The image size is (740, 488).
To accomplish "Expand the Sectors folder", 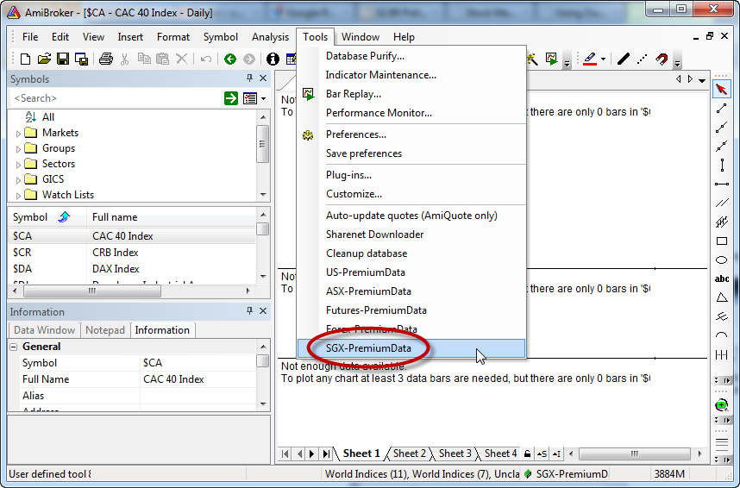I will coord(18,165).
